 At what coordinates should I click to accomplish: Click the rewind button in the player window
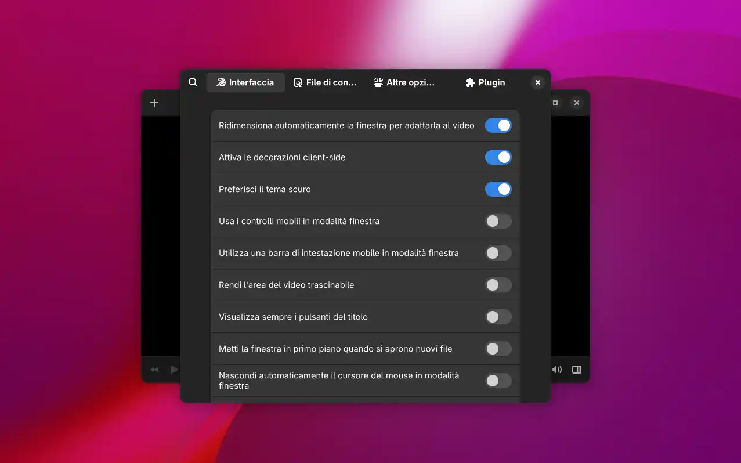(x=154, y=370)
